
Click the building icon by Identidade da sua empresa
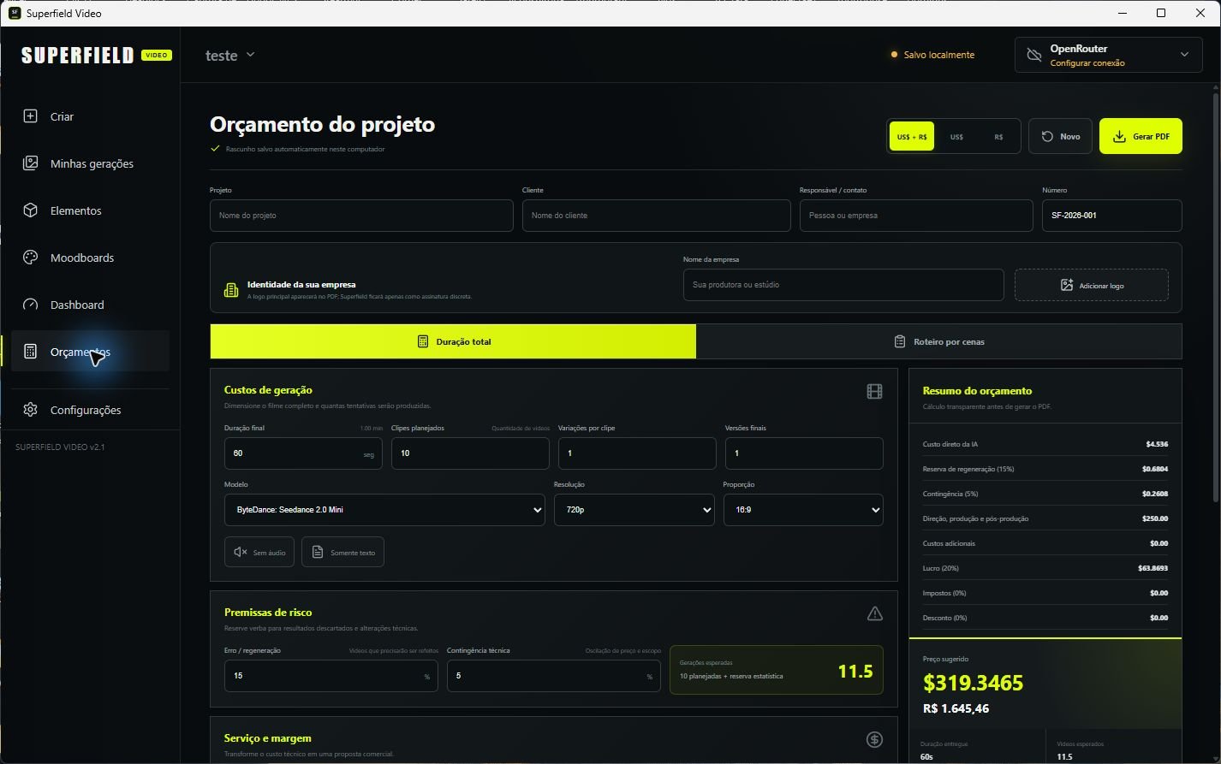(231, 290)
